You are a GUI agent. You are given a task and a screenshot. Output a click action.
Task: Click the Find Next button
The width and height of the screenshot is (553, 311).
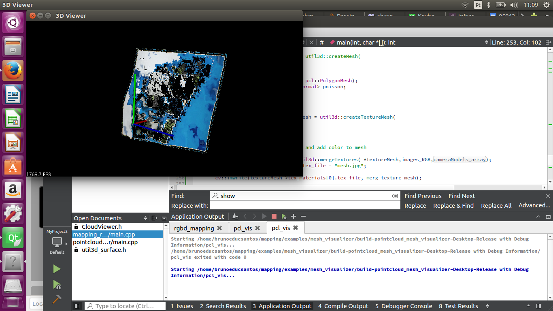462,196
